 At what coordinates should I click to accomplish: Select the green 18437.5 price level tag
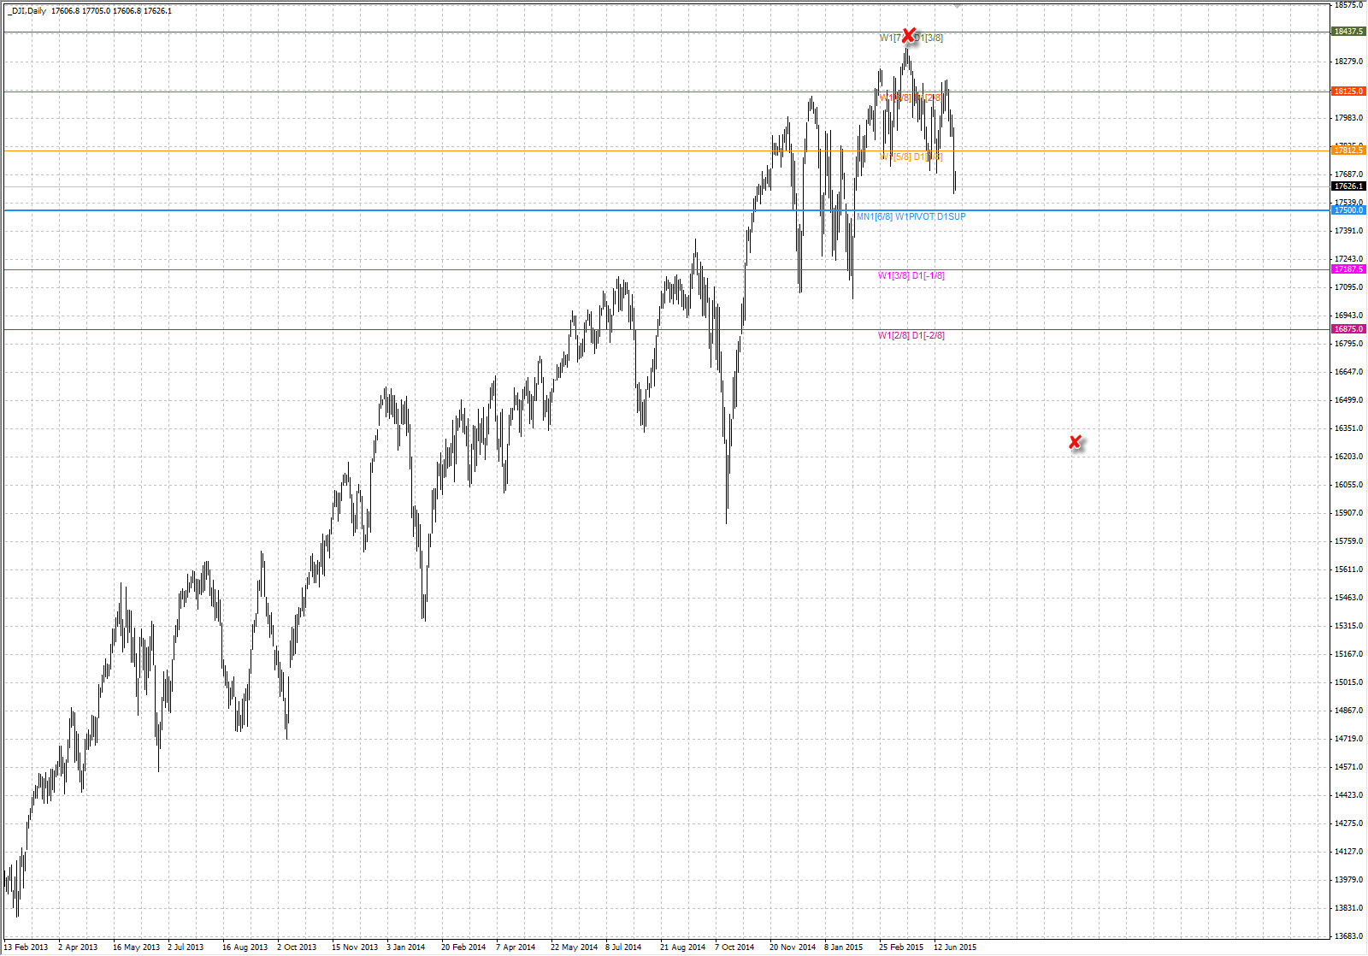[1348, 32]
